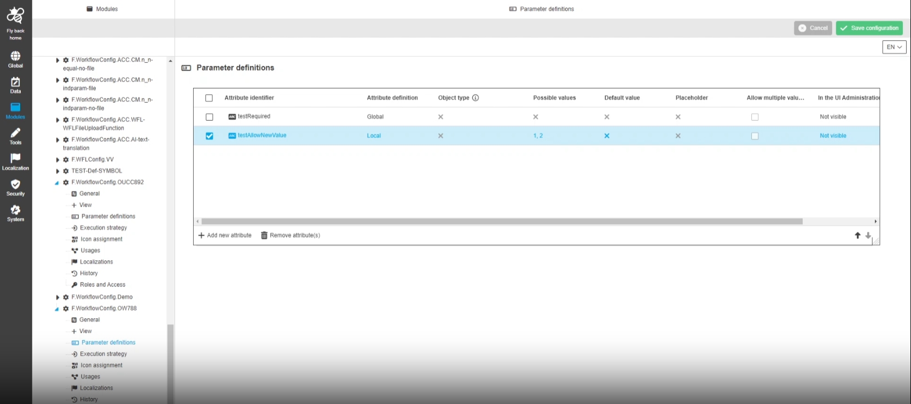Open the EN language dropdown
The height and width of the screenshot is (404, 911).
(894, 47)
